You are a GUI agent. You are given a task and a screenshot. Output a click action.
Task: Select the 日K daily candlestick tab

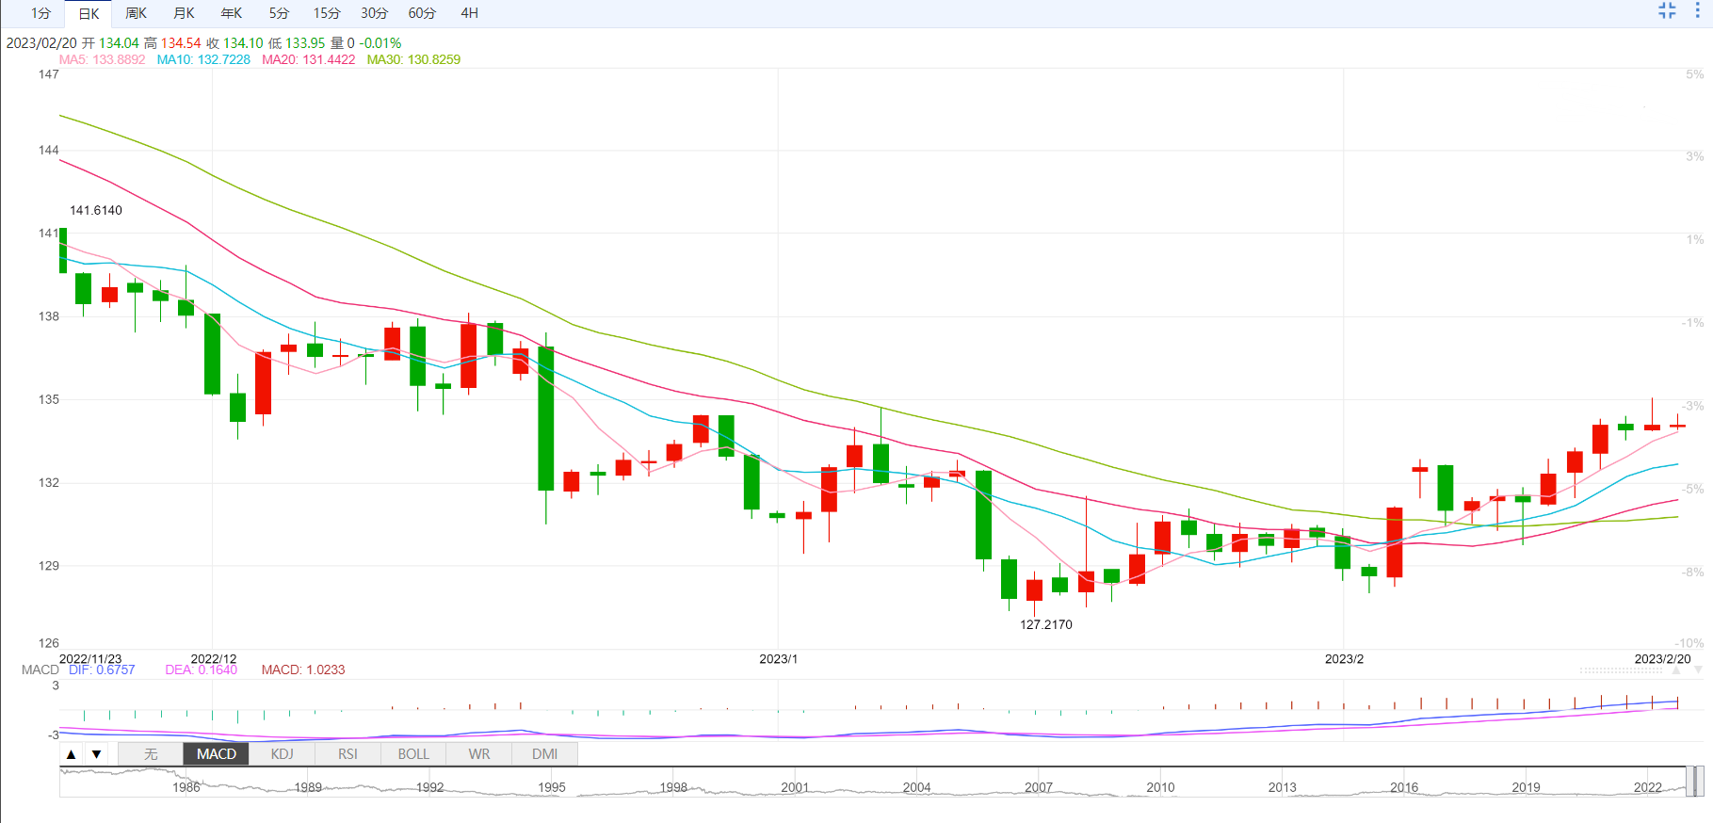click(x=89, y=13)
